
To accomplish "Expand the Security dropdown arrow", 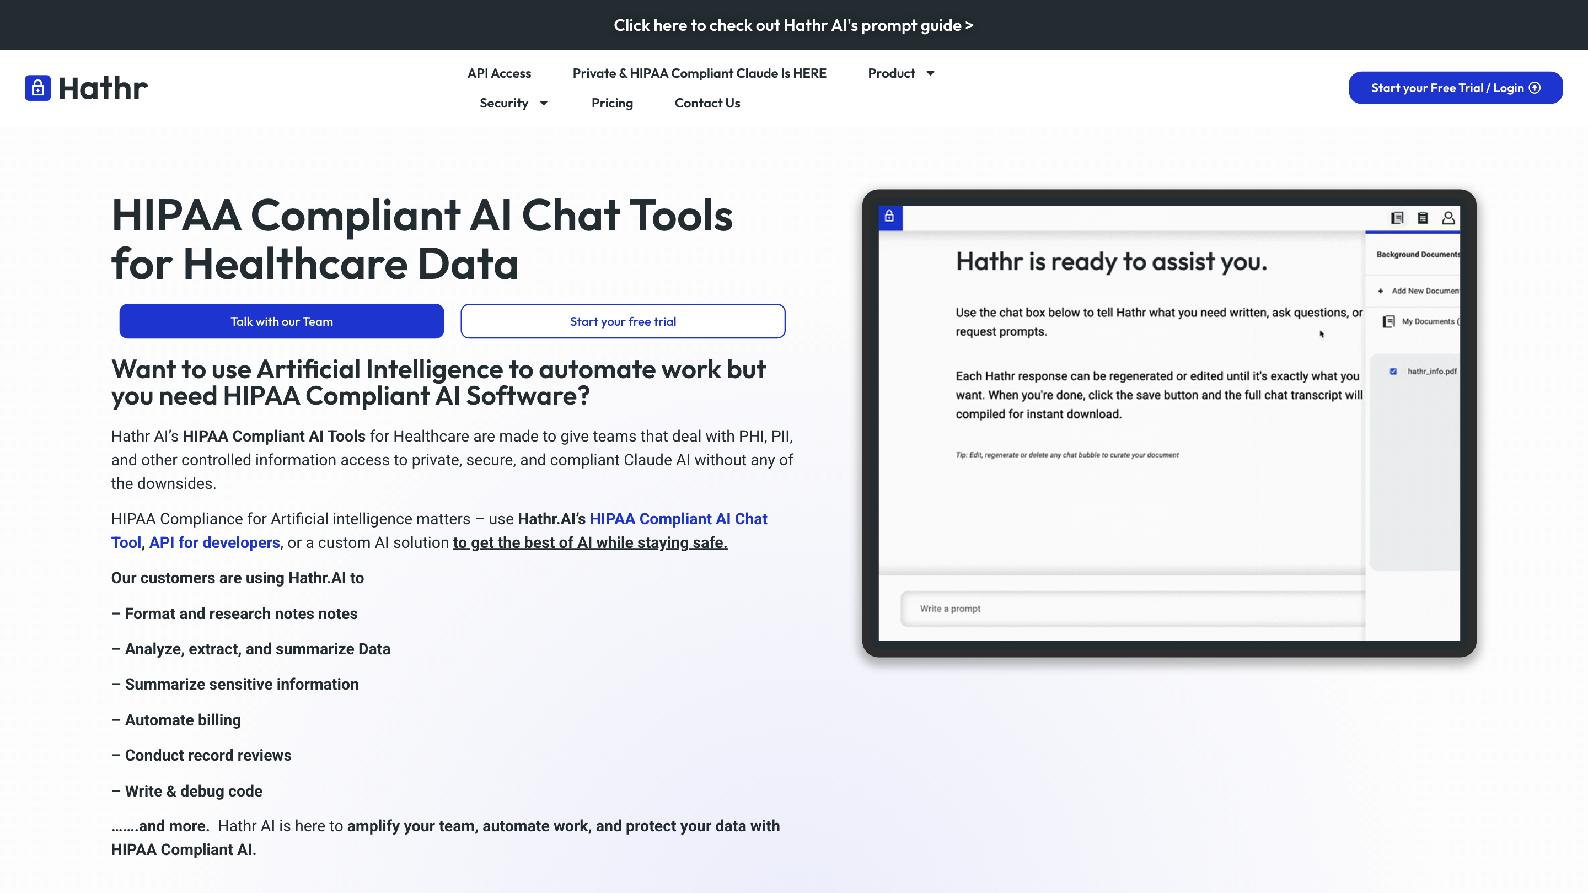I will (x=544, y=103).
